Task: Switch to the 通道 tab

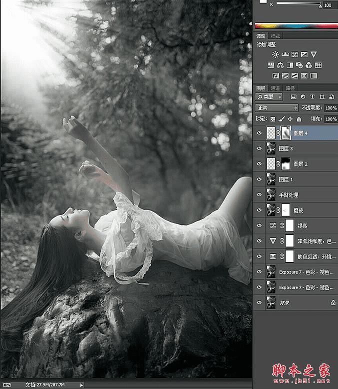Action: [275, 88]
